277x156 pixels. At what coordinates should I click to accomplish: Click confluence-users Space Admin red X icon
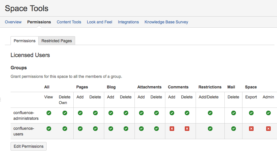pyautogui.click(x=268, y=129)
